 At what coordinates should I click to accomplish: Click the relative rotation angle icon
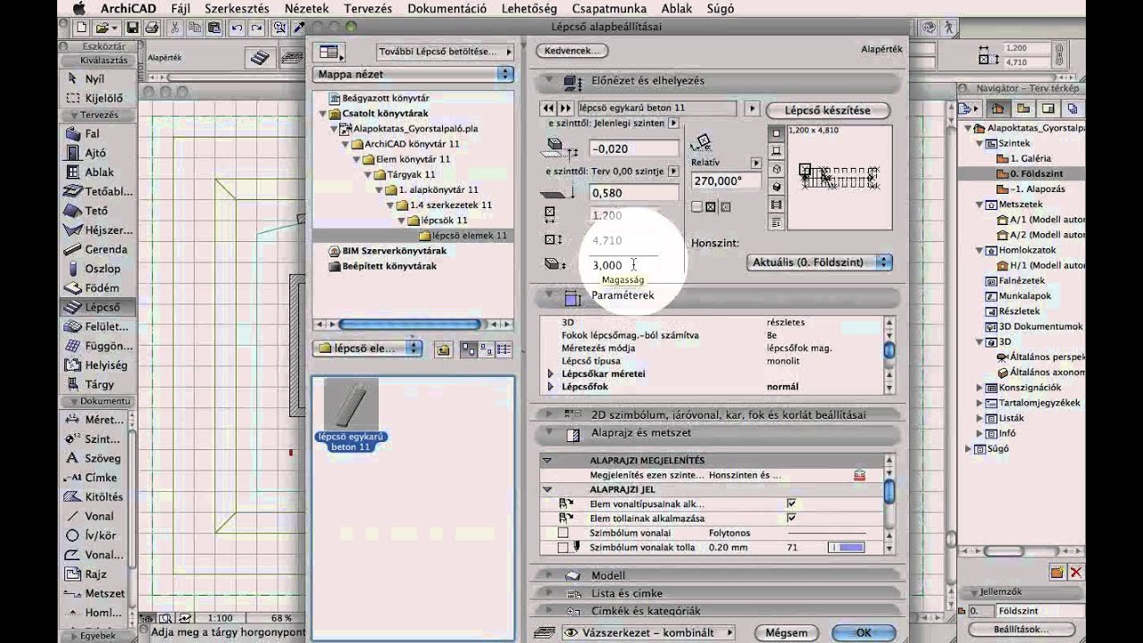pos(703,143)
